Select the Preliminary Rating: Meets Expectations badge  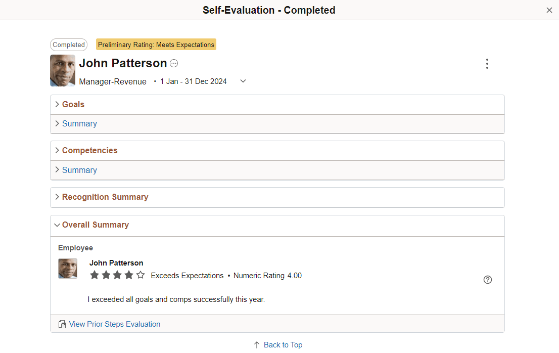156,45
